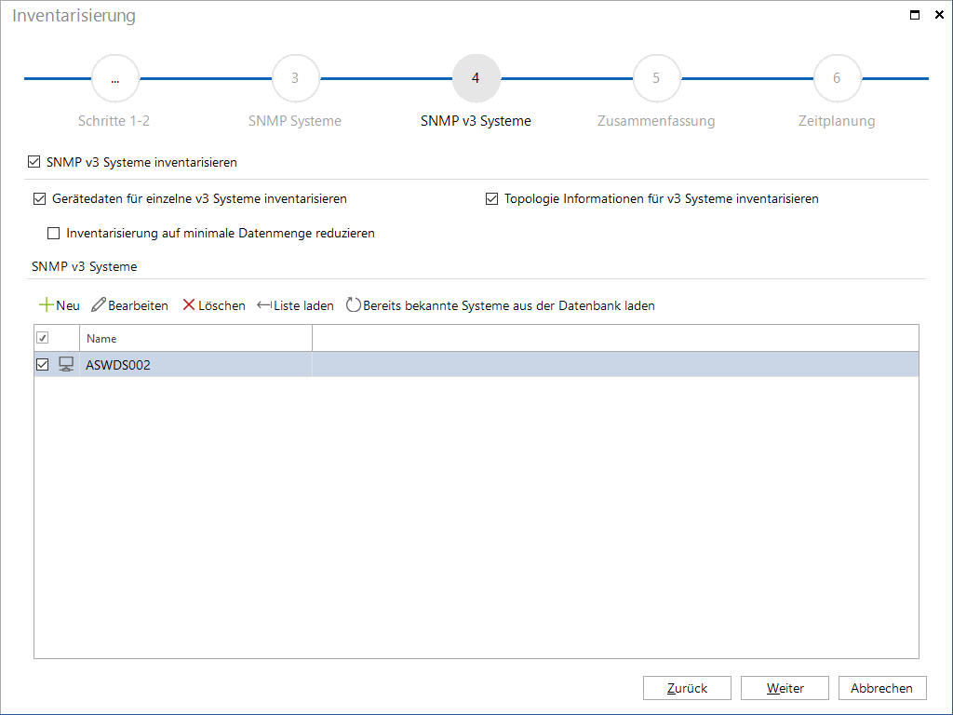Jump to step 6 Zeitplanung circle
Viewport: 953px width, 715px height.
coord(837,78)
